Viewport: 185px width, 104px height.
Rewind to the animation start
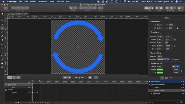[x=65, y=77]
